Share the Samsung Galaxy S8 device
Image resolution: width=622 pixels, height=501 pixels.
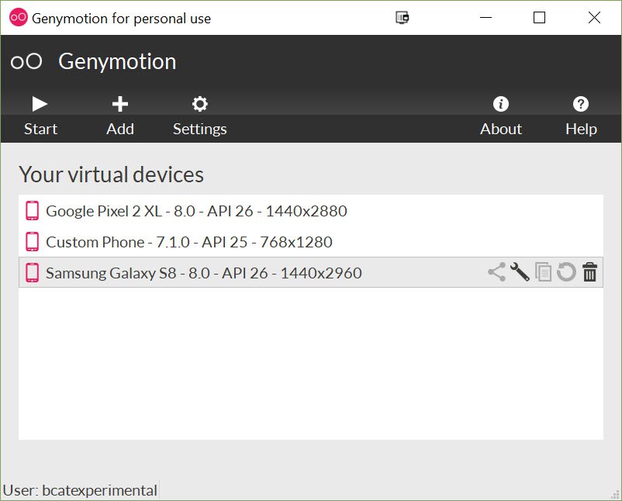496,272
